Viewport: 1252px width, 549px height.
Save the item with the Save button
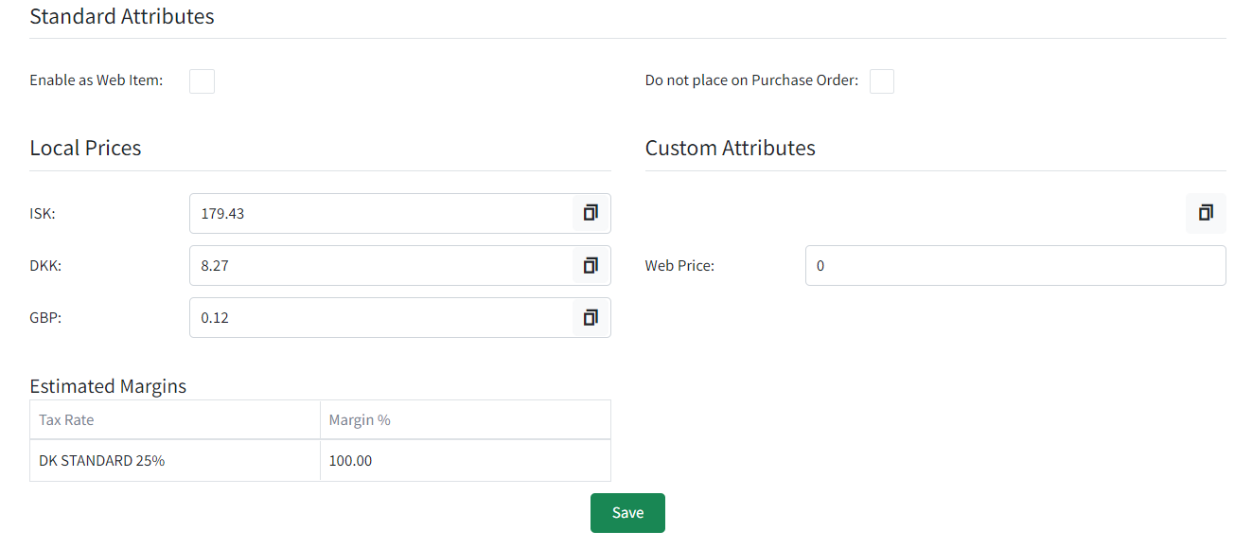[x=627, y=513]
